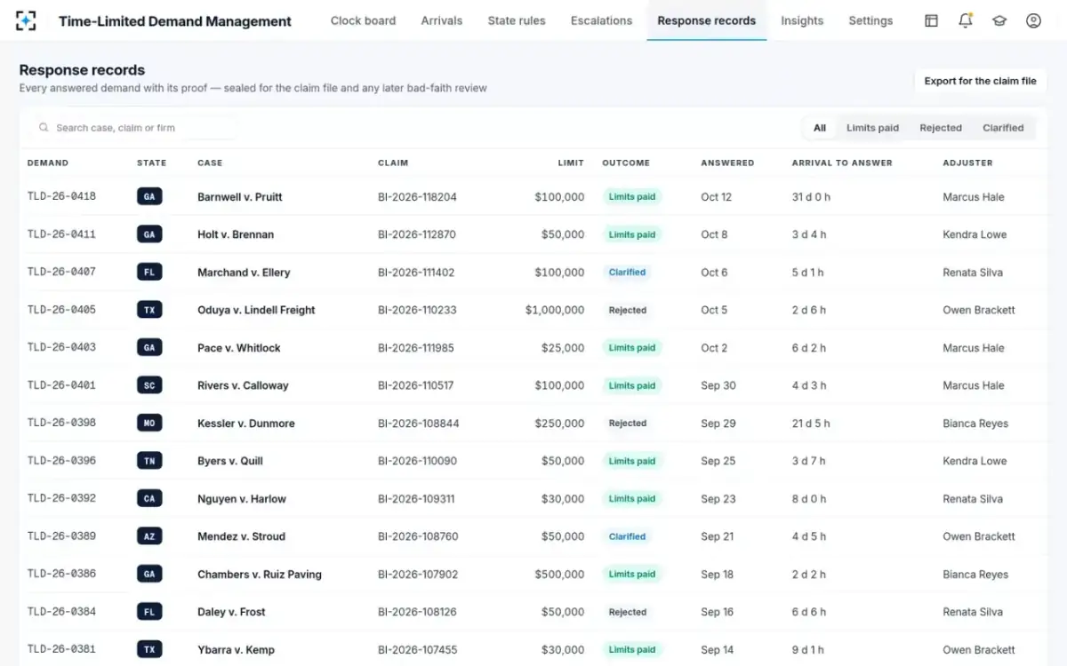
Task: Click GA state badge for Pace v. Whitlock
Action: point(149,348)
